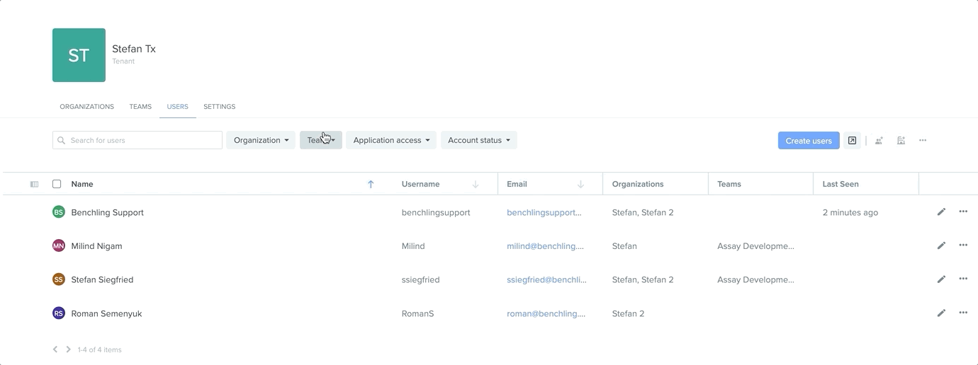This screenshot has width=978, height=365.
Task: Click username RomanS
Action: click(x=418, y=313)
